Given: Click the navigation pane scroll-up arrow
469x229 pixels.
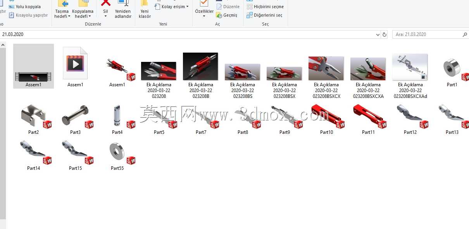Looking at the screenshot, I should tap(3, 45).
